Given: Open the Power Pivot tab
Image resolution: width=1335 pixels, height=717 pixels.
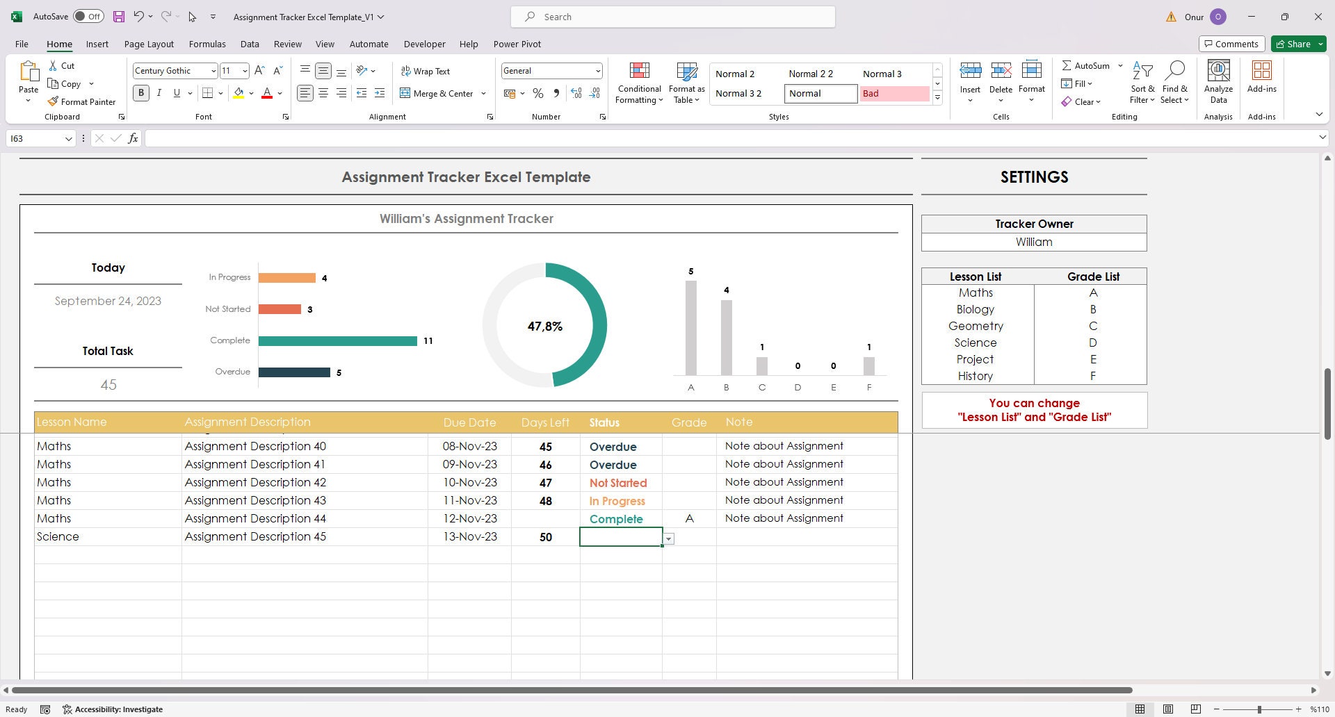Looking at the screenshot, I should (x=517, y=44).
